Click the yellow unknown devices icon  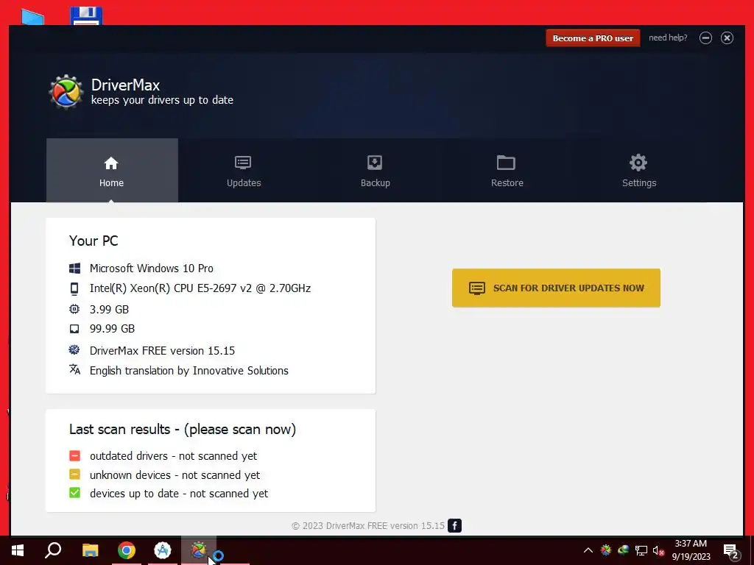point(74,475)
